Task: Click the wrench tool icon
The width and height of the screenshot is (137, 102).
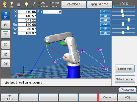Action: point(34,4)
